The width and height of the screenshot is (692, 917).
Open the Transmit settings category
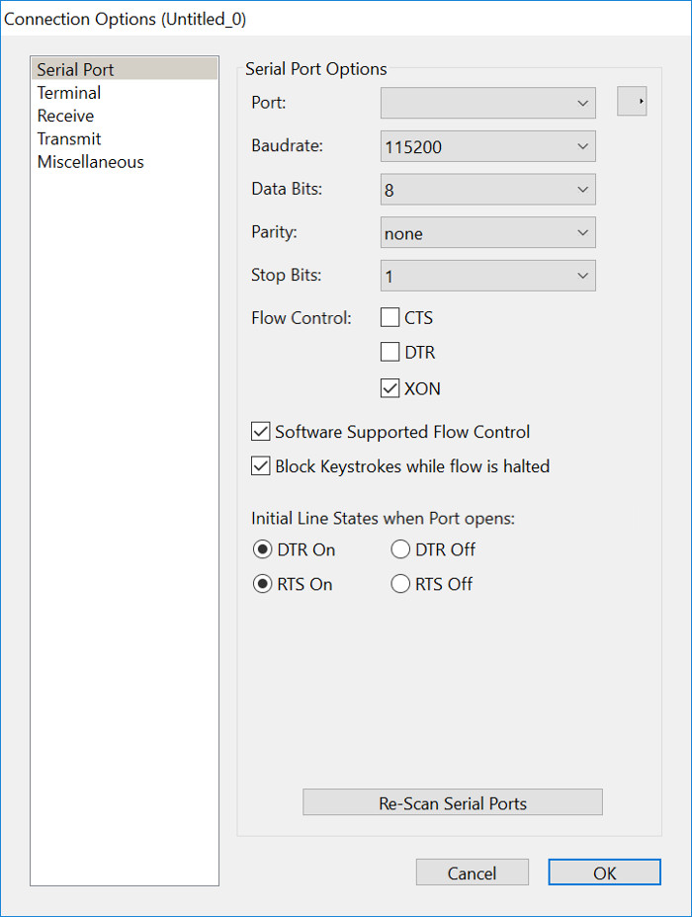pos(69,139)
